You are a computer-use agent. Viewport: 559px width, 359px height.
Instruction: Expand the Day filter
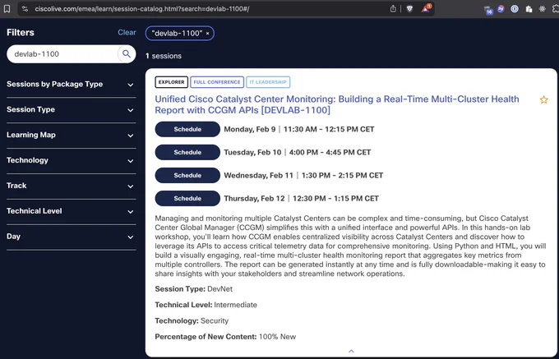[x=72, y=237]
